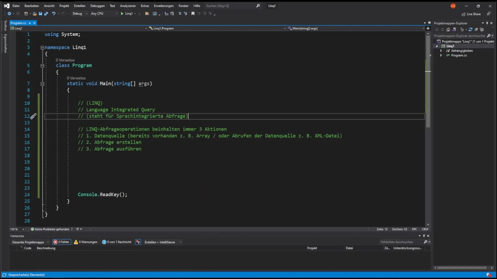497x279 pixels.
Task: Collapse the class Program code block
Action: click(x=42, y=66)
